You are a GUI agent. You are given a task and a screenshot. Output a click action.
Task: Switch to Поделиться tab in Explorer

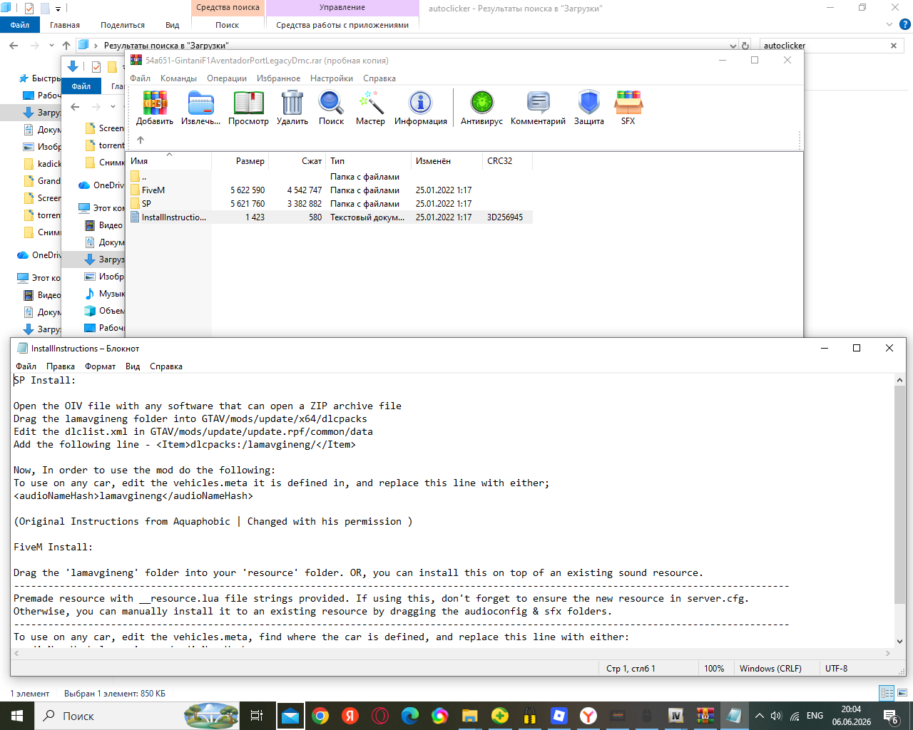point(123,25)
